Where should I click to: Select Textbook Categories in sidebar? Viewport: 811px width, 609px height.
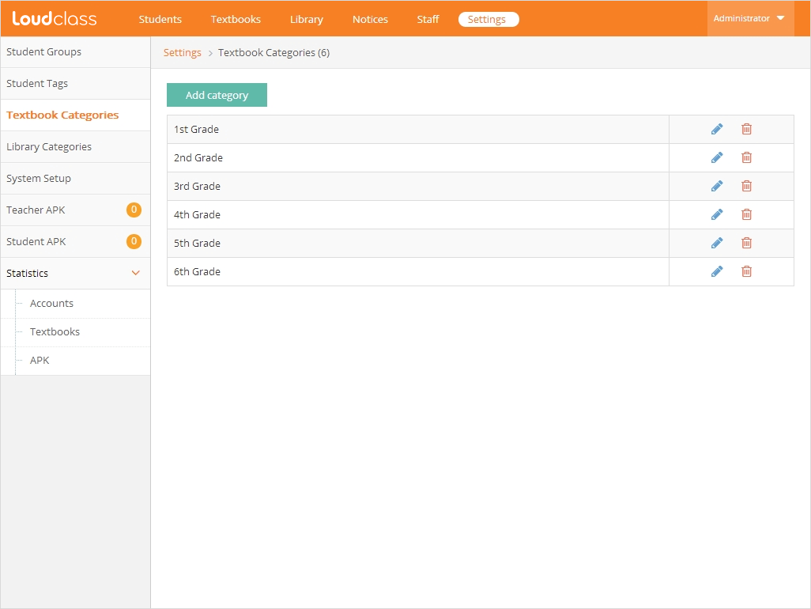pos(76,115)
